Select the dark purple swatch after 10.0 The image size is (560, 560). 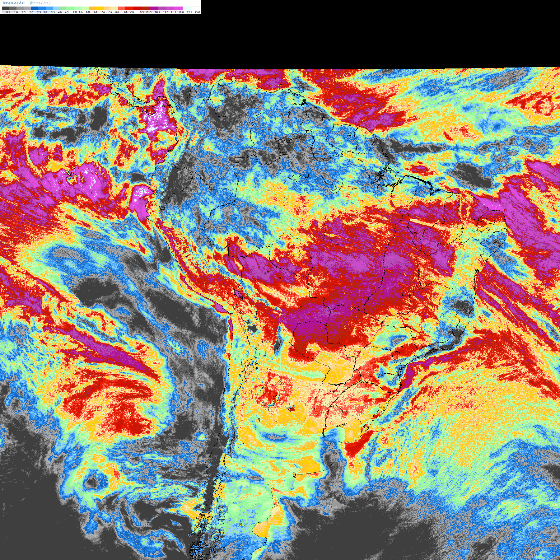click(x=154, y=8)
